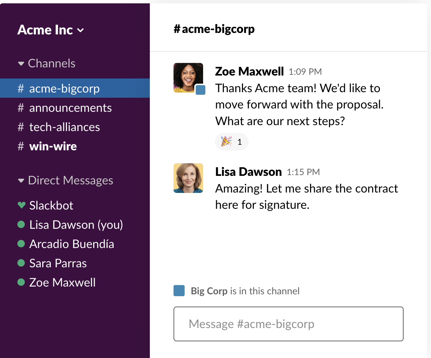Click the green presence dot beside Sara Parras

(21, 263)
